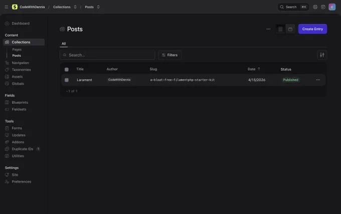Sort by the Date column arrow
This screenshot has width=341, height=214.
click(x=259, y=69)
